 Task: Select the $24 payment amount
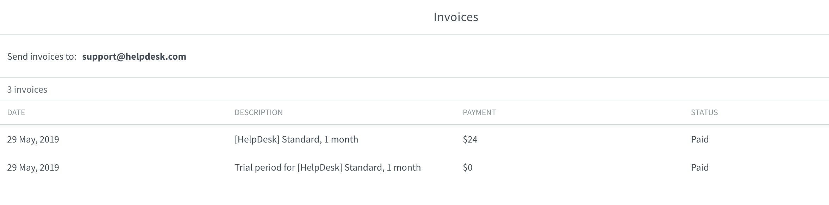pyautogui.click(x=470, y=139)
